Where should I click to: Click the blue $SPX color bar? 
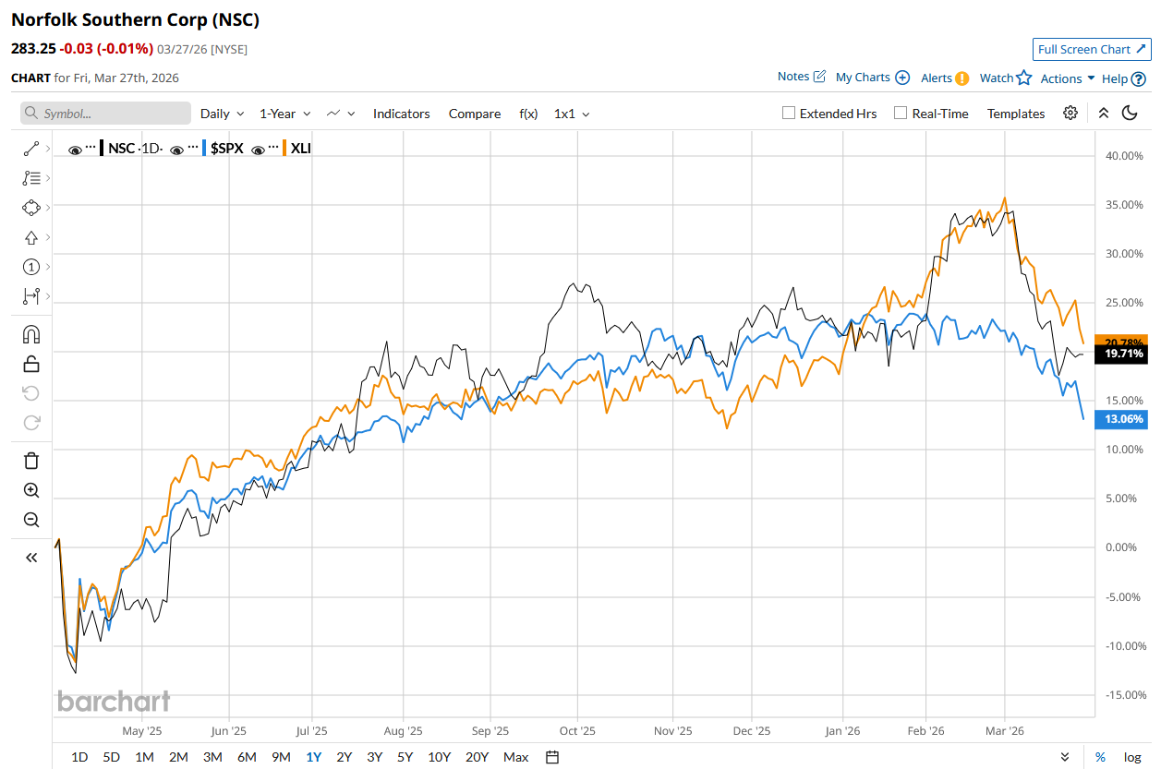coord(204,148)
